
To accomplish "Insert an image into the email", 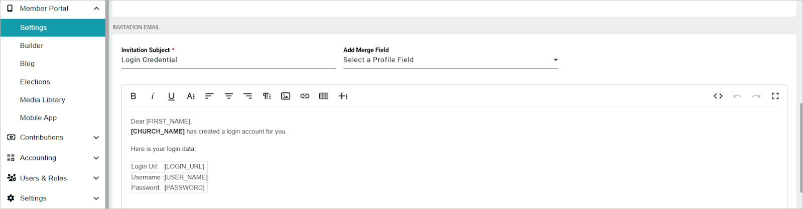I will pos(286,96).
